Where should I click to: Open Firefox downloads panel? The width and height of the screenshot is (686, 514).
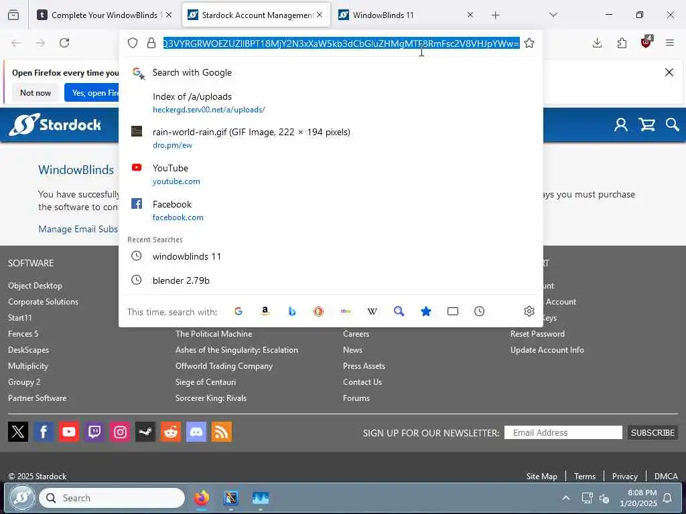click(x=597, y=43)
